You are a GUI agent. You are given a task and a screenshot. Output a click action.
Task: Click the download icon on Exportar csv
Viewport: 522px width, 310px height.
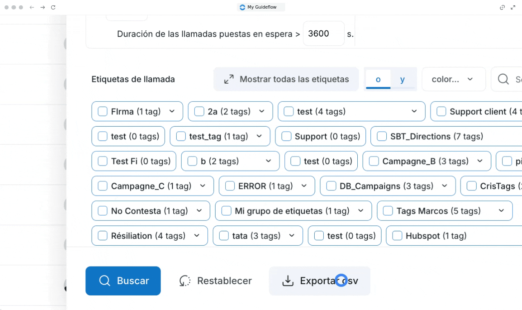288,281
